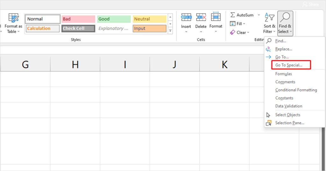Open the AutoSum dropdown arrow
326x171 pixels.
[x=259, y=15]
